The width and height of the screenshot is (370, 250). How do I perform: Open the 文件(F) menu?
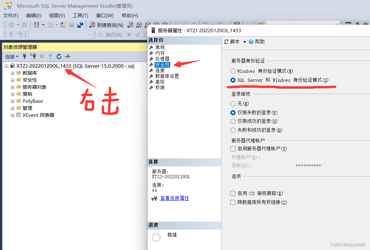click(x=11, y=16)
